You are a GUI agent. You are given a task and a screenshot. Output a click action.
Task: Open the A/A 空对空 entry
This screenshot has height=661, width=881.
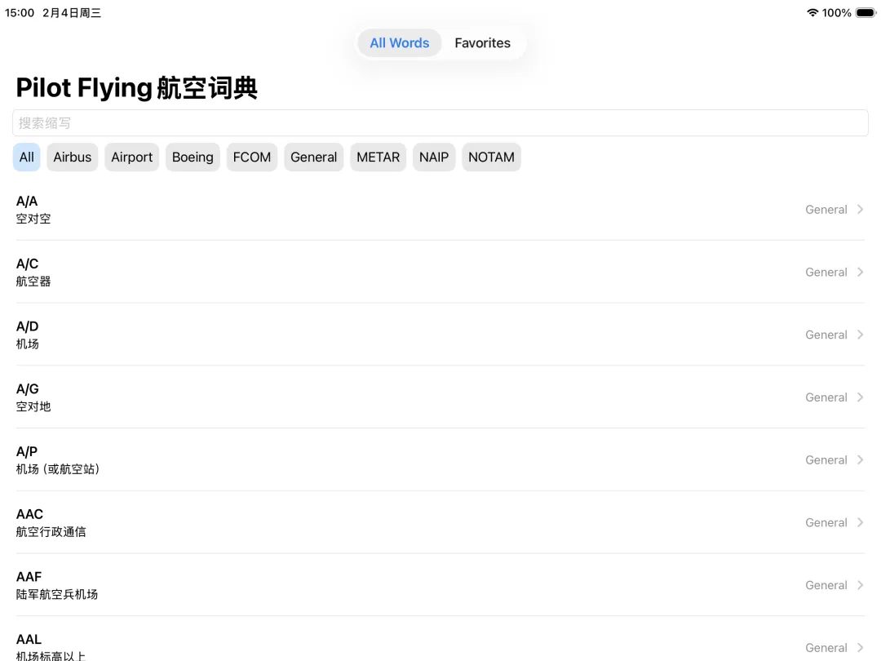(x=440, y=210)
